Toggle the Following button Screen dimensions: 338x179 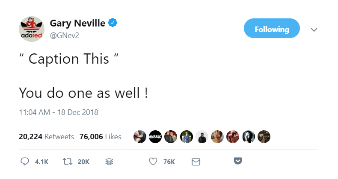(272, 29)
